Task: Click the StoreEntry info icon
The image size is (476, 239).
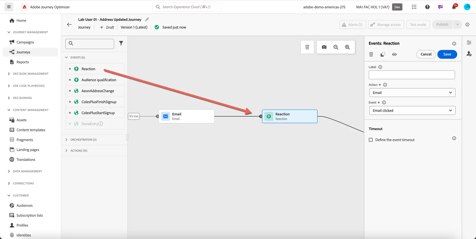Action: 101,124
